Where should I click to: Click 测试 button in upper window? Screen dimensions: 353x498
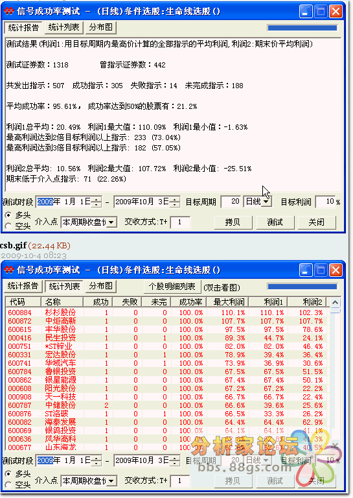tap(275, 222)
